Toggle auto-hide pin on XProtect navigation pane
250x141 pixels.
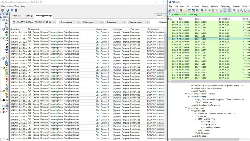[4, 14]
